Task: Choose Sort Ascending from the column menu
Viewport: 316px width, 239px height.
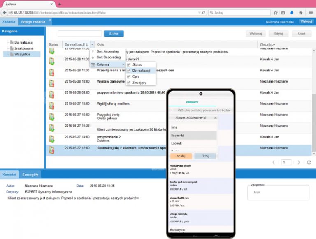Action: pyautogui.click(x=107, y=51)
